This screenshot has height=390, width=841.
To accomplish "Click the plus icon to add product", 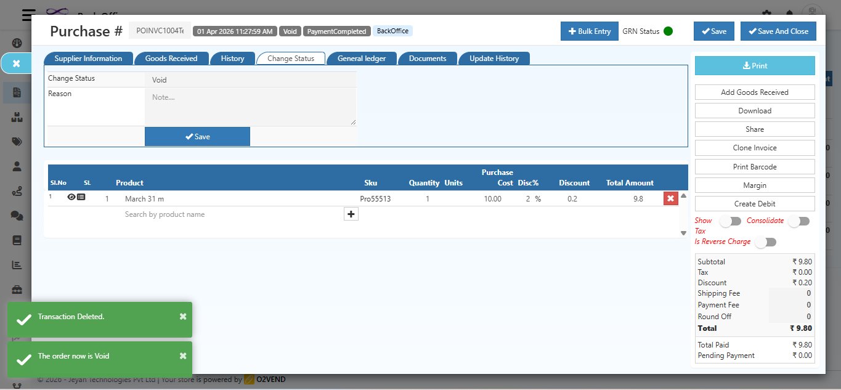I will (x=351, y=214).
